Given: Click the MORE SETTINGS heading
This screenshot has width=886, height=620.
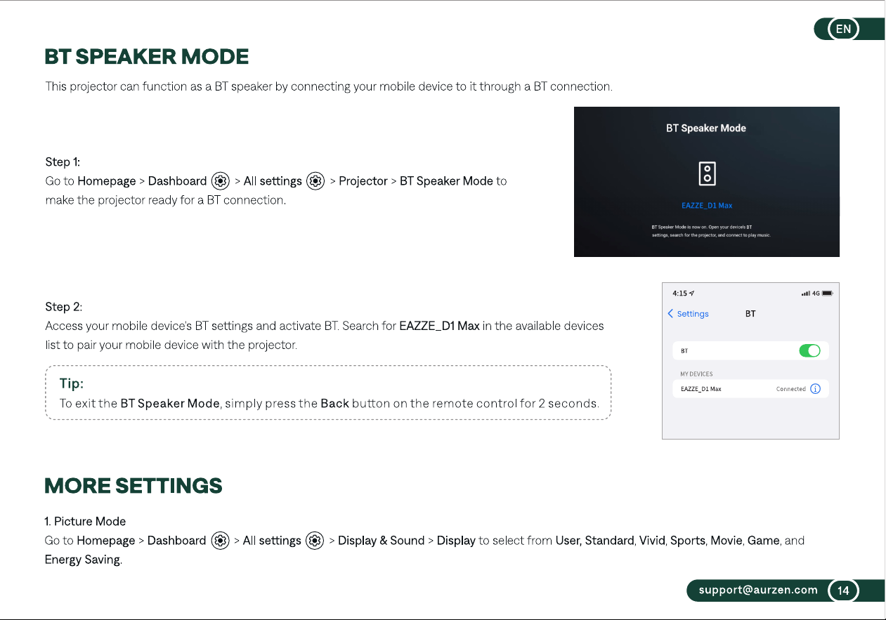Looking at the screenshot, I should click(x=133, y=486).
